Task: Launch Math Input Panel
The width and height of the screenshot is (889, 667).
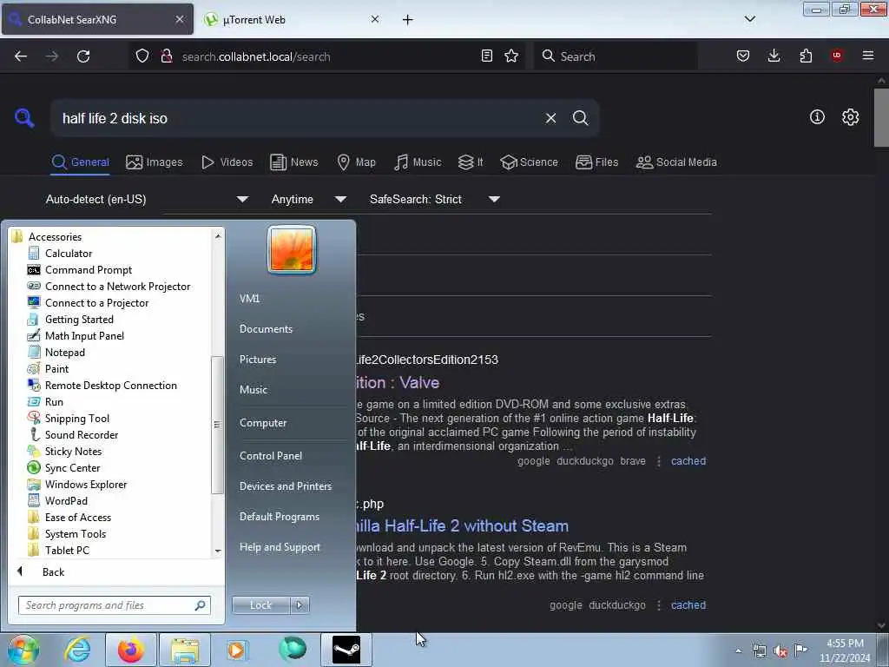Action: (84, 335)
